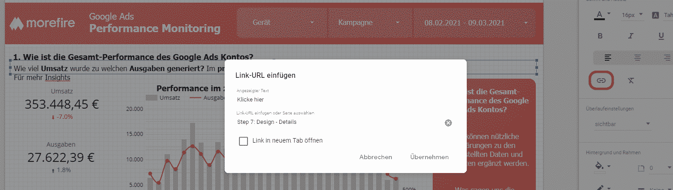Click the Abbrechen button
The width and height of the screenshot is (673, 190).
376,157
